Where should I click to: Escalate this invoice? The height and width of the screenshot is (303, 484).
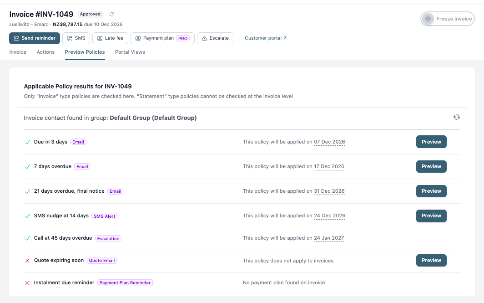(x=215, y=38)
